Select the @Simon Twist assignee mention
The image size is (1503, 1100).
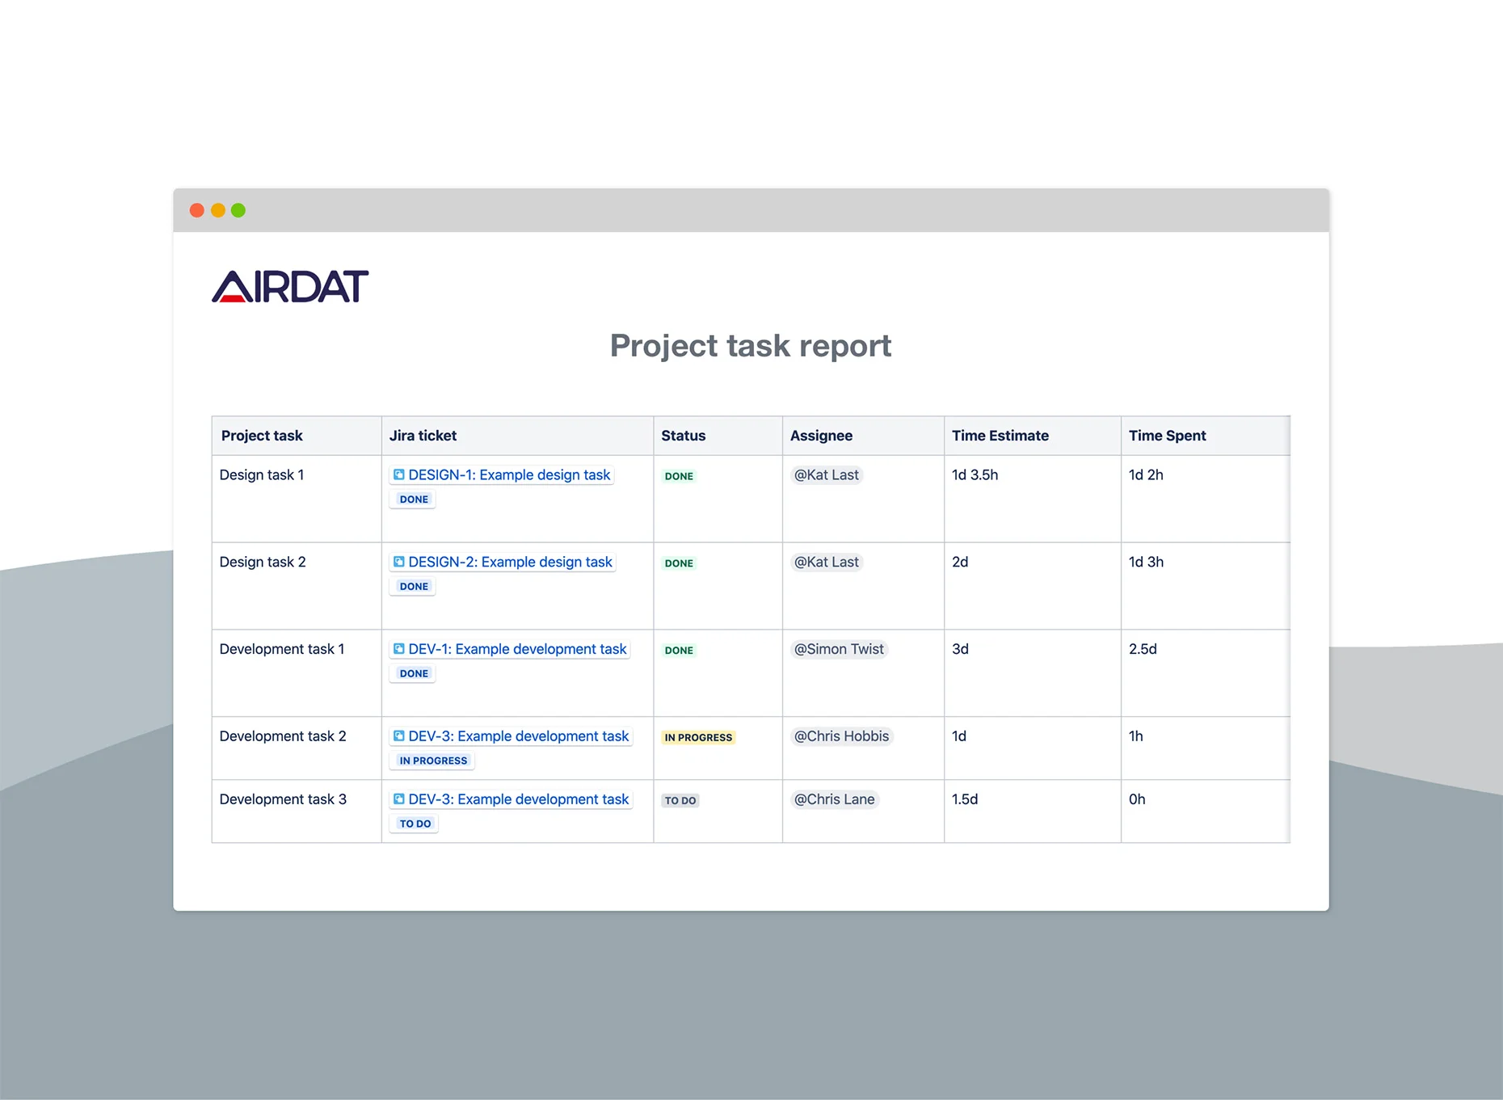[839, 650]
